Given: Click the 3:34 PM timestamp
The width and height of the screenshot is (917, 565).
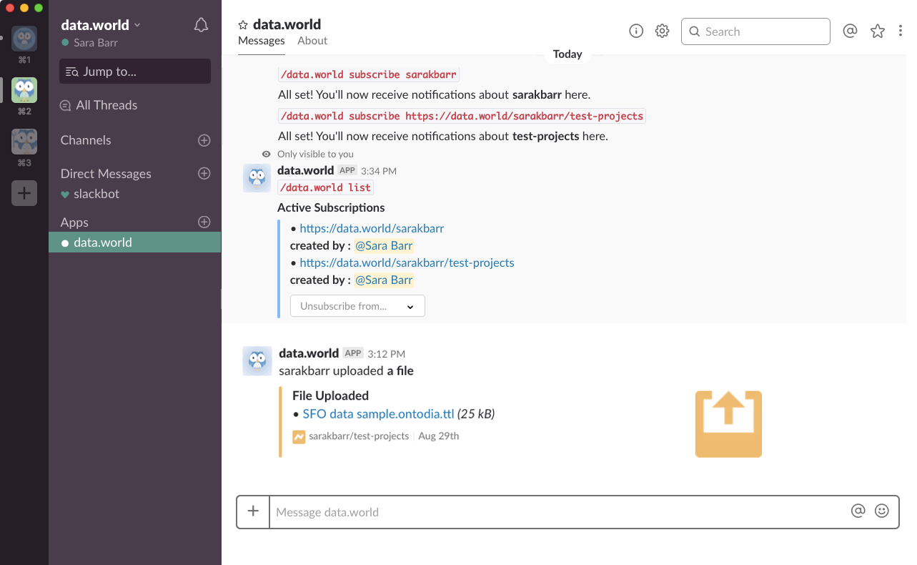Looking at the screenshot, I should 379,171.
